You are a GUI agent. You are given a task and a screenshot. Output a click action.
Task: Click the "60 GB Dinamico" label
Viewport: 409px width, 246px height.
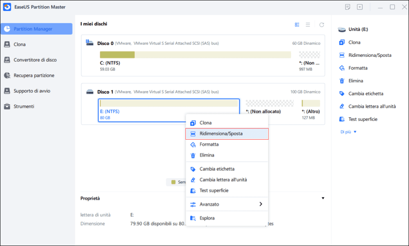pyautogui.click(x=306, y=43)
